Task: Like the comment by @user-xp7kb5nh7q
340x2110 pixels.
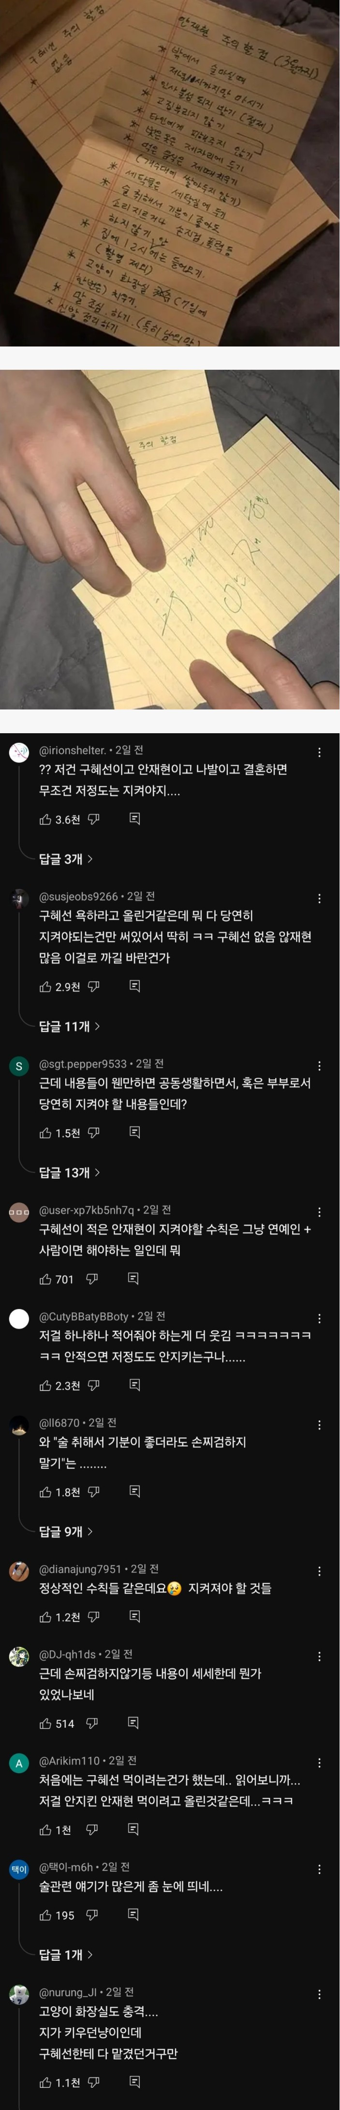Action: click(x=46, y=1278)
